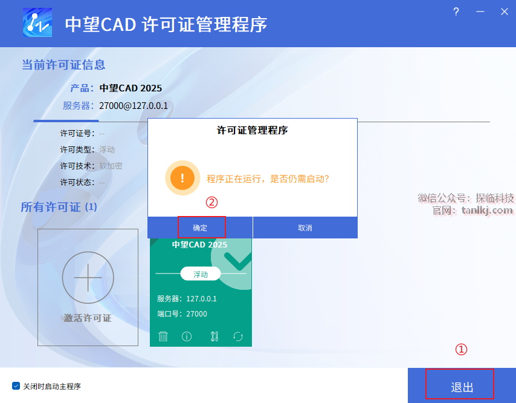Click card text 端口号: 27000
The width and height of the screenshot is (516, 403).
point(182,313)
